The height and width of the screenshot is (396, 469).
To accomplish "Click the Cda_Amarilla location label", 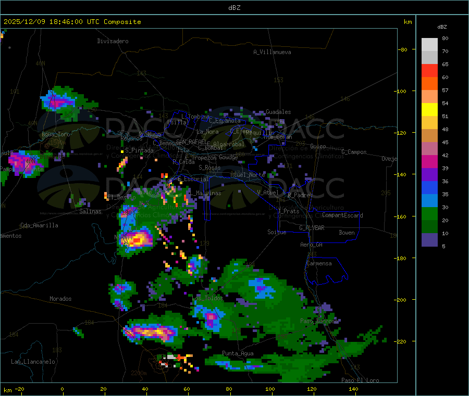I will (x=39, y=225).
